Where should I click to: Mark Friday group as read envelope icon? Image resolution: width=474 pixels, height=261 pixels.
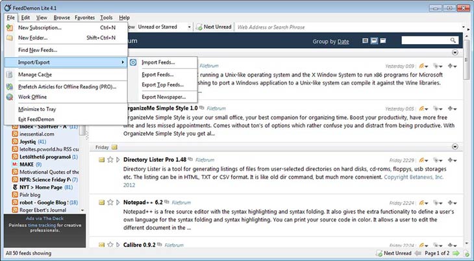(114, 147)
